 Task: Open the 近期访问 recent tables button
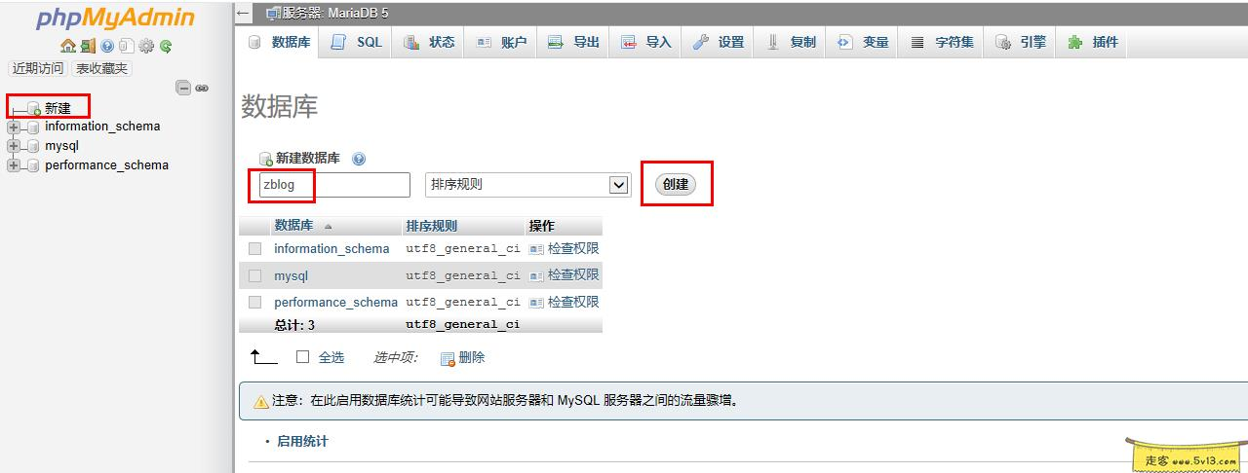(38, 68)
